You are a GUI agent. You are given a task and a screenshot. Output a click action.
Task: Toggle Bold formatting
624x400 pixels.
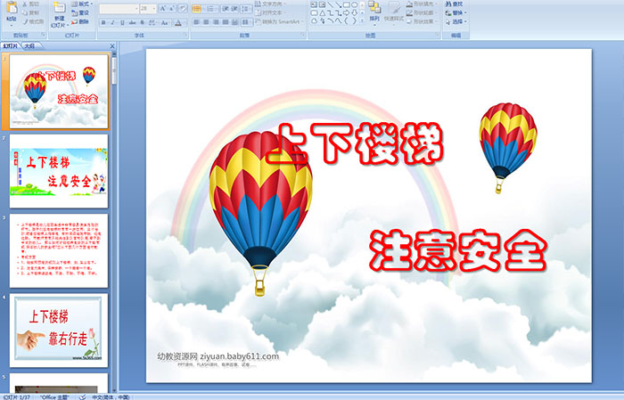pos(103,22)
